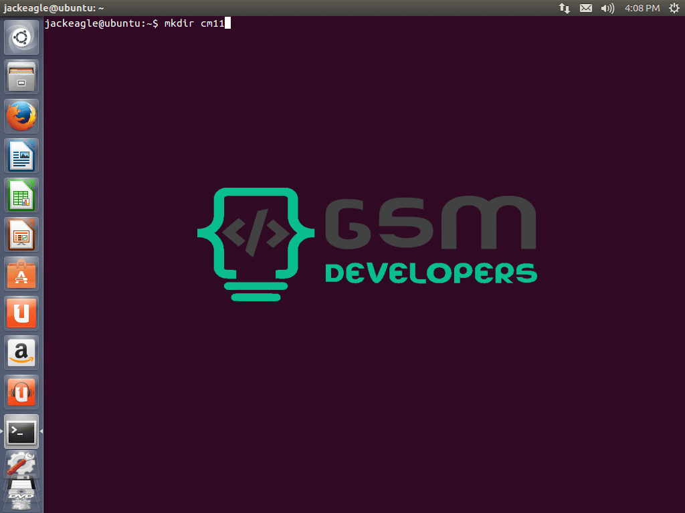Open the session power gear menu
This screenshot has height=513, width=685.
[x=674, y=8]
